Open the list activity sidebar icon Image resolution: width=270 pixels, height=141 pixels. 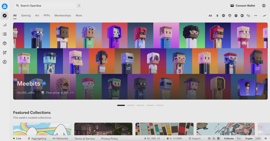click(x=5, y=34)
